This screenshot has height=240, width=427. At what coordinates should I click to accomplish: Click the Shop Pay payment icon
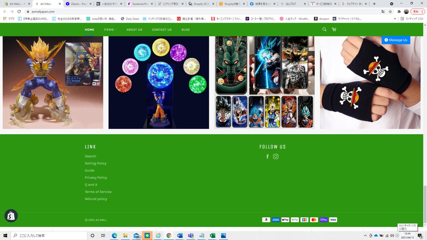323,220
